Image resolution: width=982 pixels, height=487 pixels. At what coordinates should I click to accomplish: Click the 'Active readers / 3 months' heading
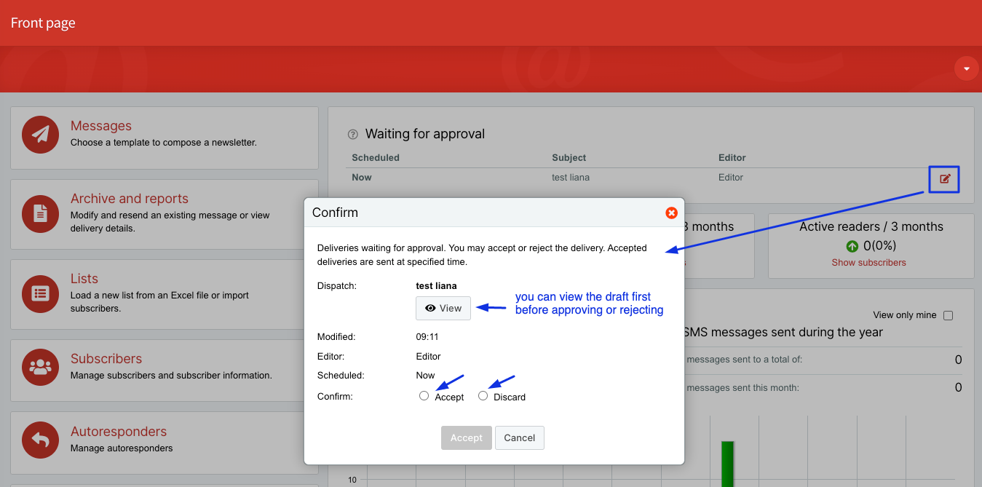(x=871, y=226)
